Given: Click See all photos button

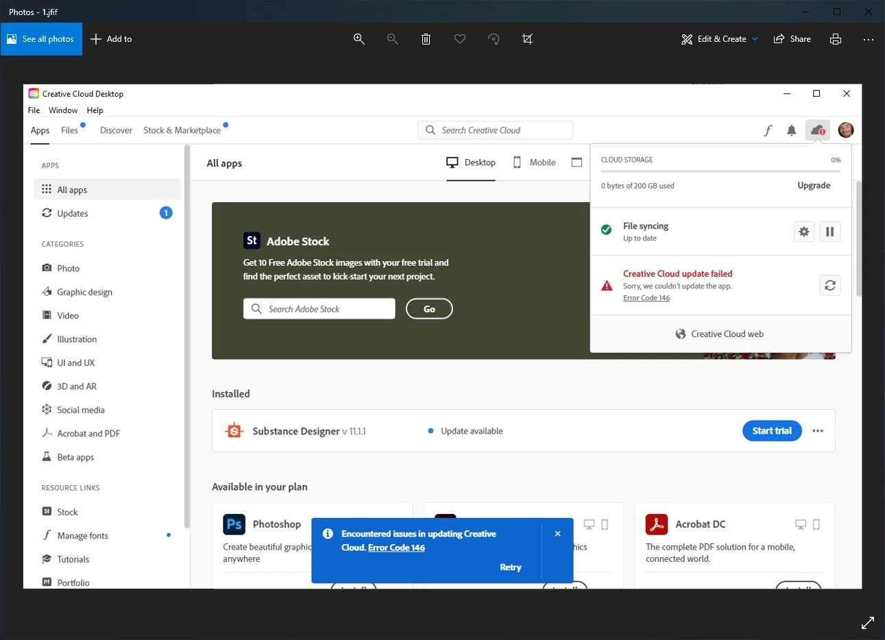Looking at the screenshot, I should [41, 39].
